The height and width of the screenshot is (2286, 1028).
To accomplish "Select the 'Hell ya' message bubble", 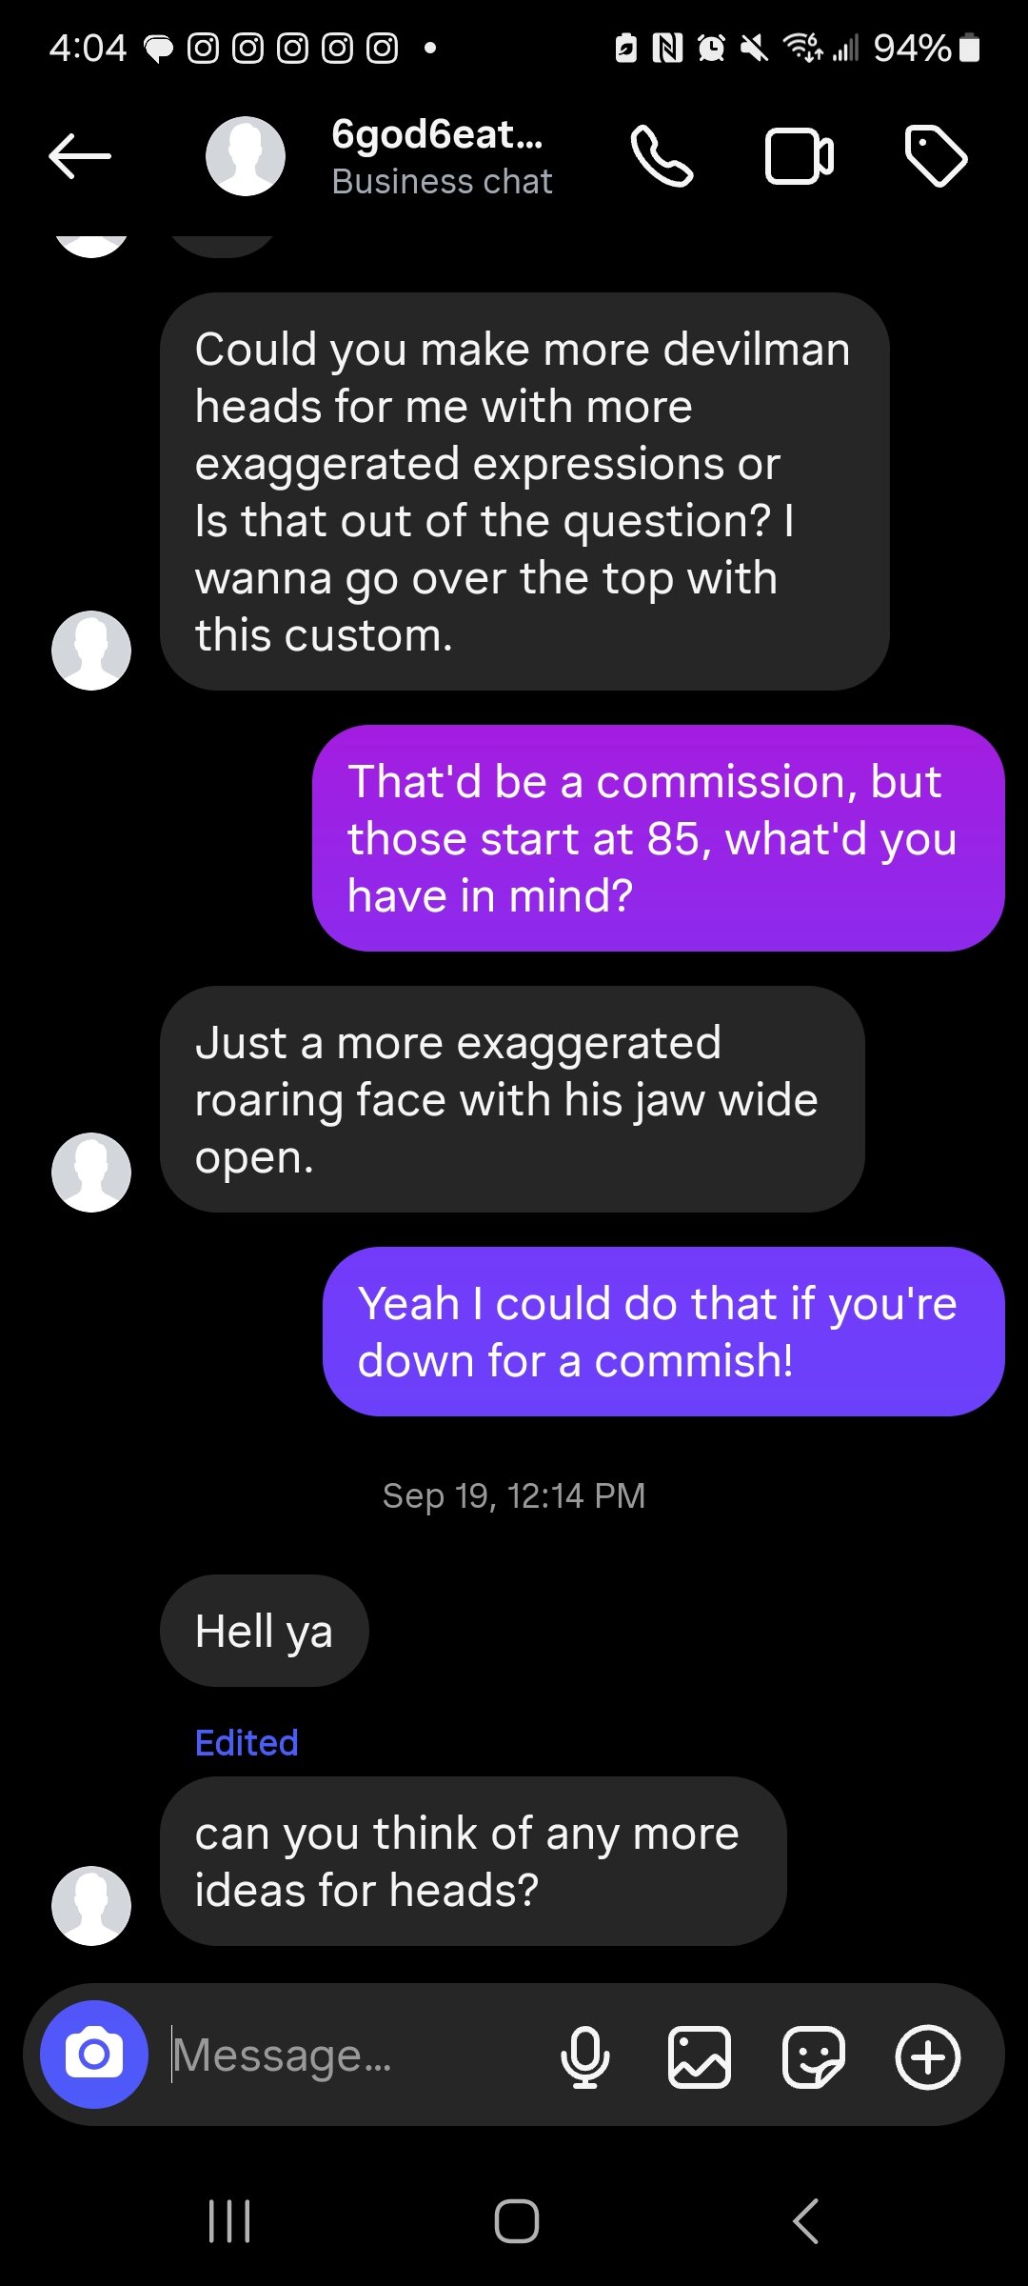I will click(x=264, y=1631).
